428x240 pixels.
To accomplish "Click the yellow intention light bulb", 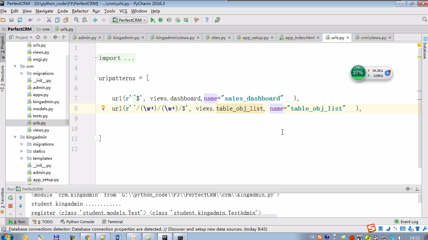I will tap(103, 108).
